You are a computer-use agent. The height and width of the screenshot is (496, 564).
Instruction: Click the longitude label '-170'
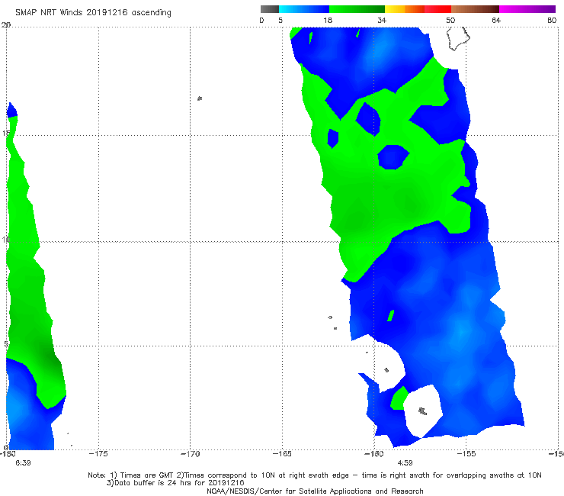coord(191,454)
